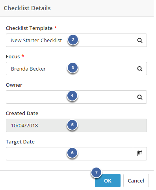Screen dimensions: 156x190
Task: Click the Target Date label text
Action: pos(20,142)
